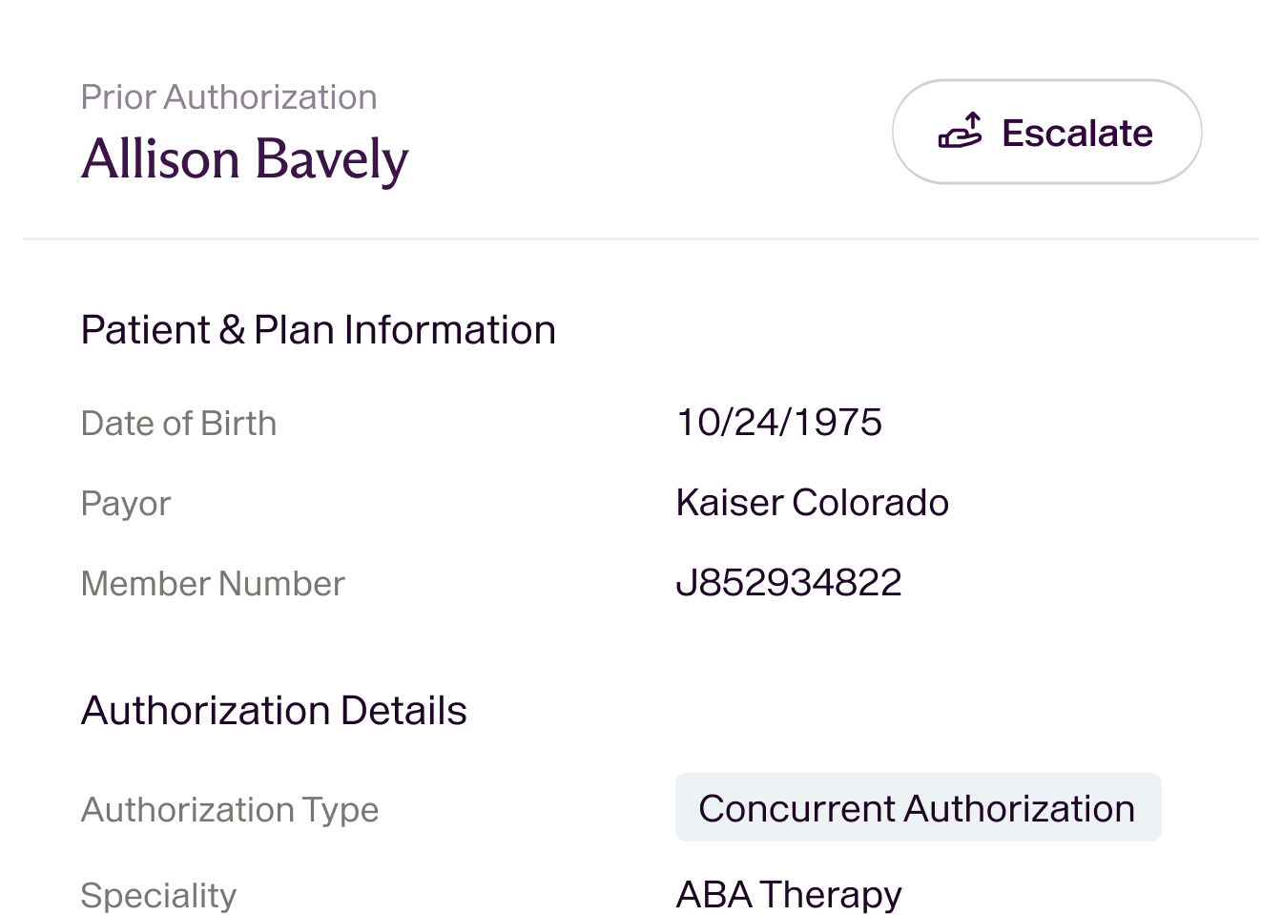The width and height of the screenshot is (1282, 915).
Task: Click the Speciality field label
Action: (158, 894)
